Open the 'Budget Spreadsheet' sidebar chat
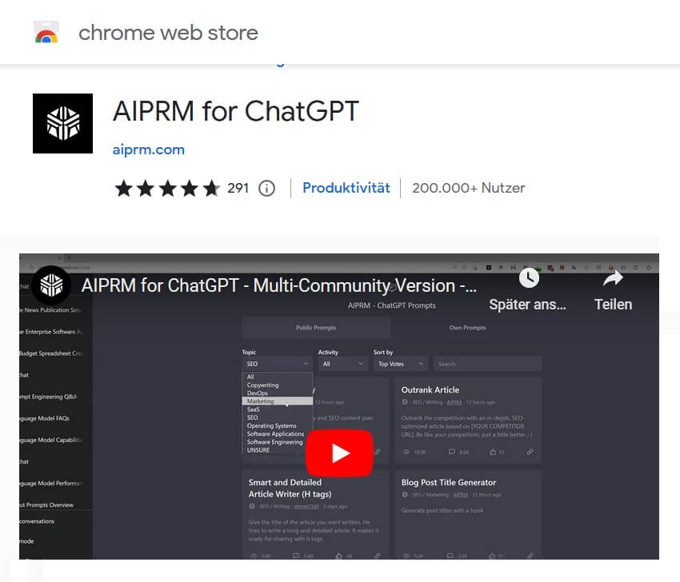 click(51, 353)
